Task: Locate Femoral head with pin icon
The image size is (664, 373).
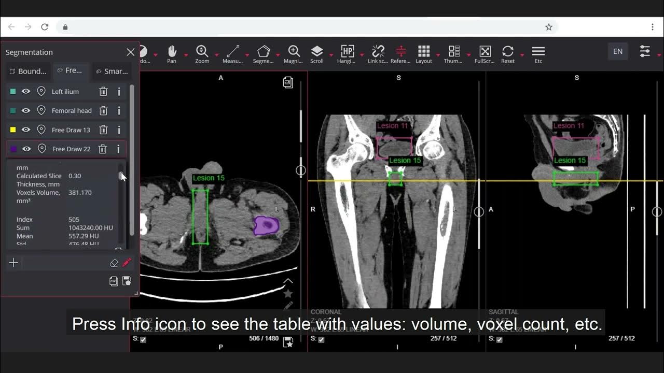Action: [x=41, y=111]
